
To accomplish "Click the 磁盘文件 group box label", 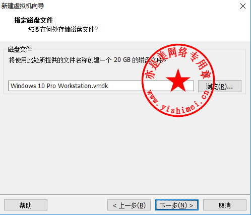I will (x=20, y=49).
